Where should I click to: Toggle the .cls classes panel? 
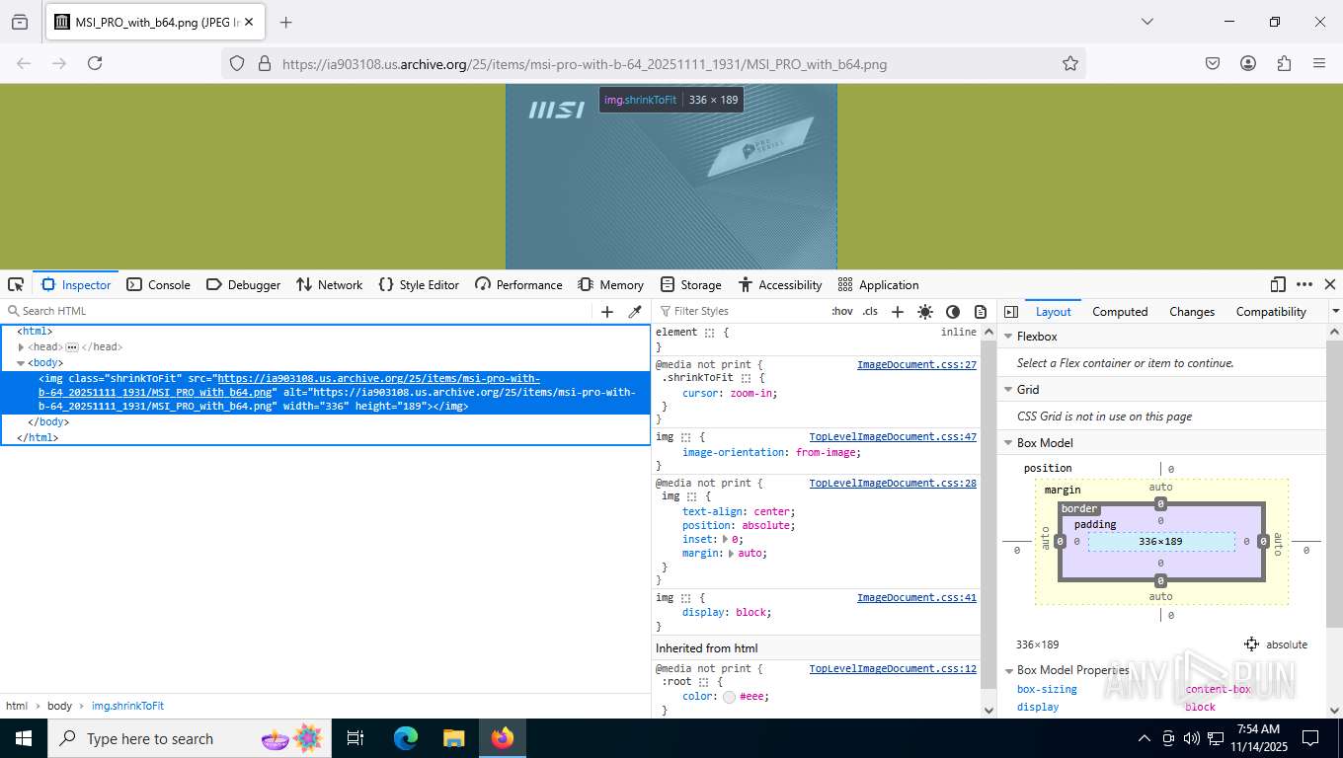[x=870, y=311]
